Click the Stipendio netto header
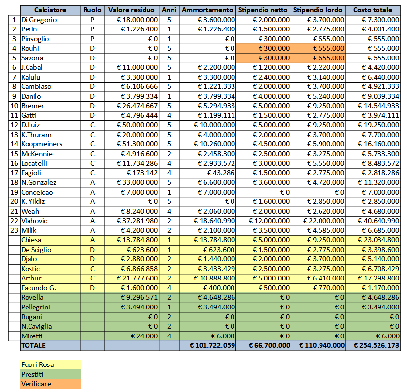The width and height of the screenshot is (407, 392). click(x=263, y=10)
